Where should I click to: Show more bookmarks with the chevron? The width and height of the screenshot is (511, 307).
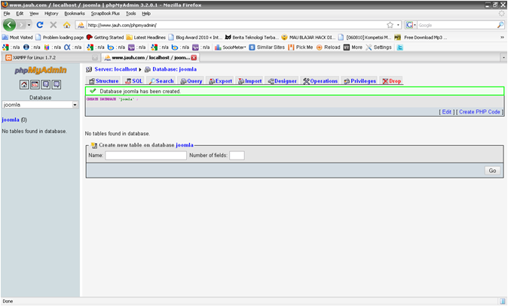point(502,38)
